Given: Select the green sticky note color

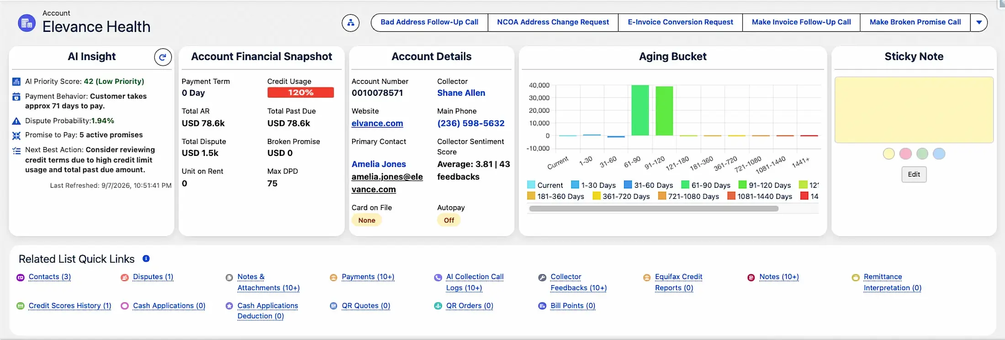Looking at the screenshot, I should point(922,154).
